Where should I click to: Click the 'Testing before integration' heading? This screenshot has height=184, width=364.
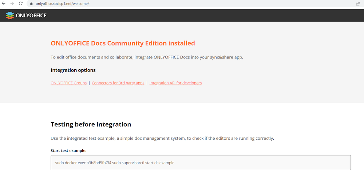pyautogui.click(x=91, y=124)
